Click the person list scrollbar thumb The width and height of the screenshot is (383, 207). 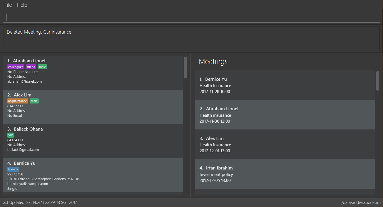point(185,68)
